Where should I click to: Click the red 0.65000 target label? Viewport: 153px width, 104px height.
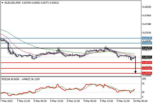147,73
